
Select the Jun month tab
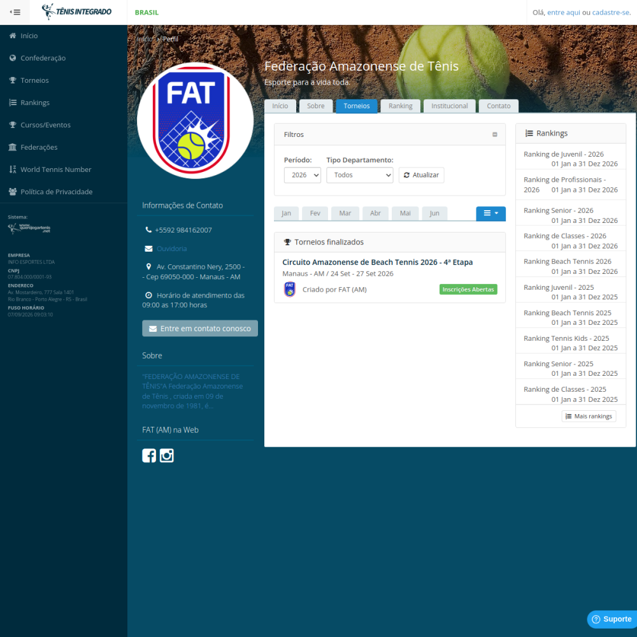(x=434, y=213)
